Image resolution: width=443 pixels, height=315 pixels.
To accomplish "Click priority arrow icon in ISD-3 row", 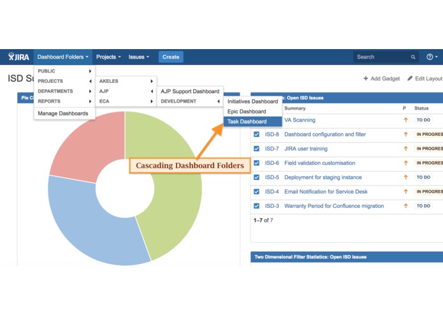I will click(x=405, y=206).
